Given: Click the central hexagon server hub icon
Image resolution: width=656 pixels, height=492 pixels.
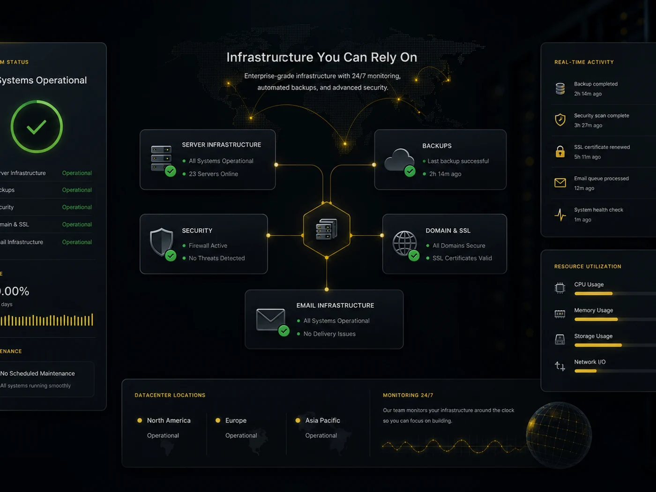Looking at the screenshot, I should (x=327, y=230).
